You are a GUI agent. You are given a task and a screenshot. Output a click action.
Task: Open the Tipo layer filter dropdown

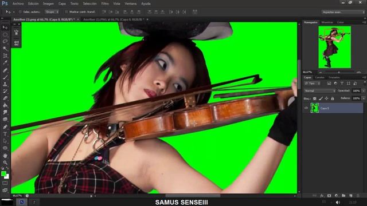pyautogui.click(x=312, y=84)
